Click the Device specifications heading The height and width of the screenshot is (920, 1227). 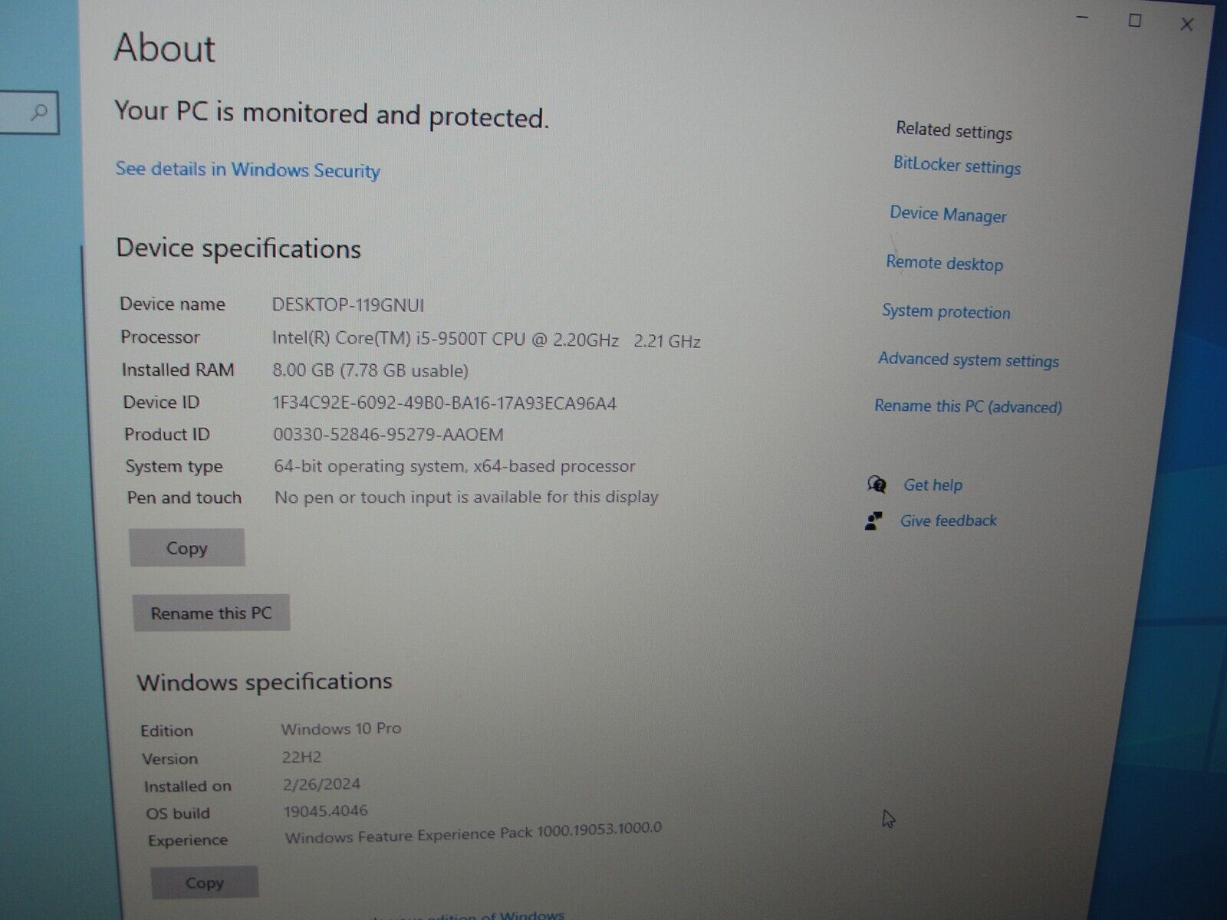tap(238, 248)
